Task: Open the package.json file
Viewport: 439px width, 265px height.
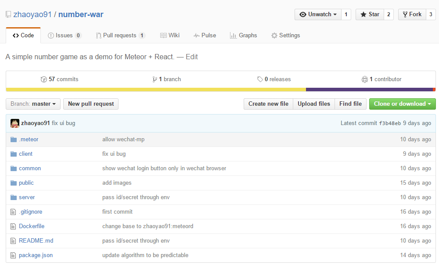Action: point(36,255)
